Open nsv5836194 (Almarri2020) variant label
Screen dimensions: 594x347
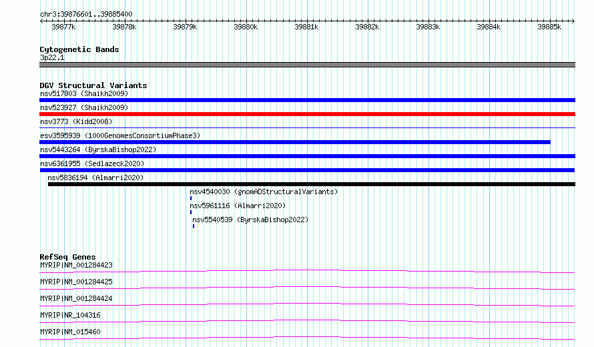95,178
